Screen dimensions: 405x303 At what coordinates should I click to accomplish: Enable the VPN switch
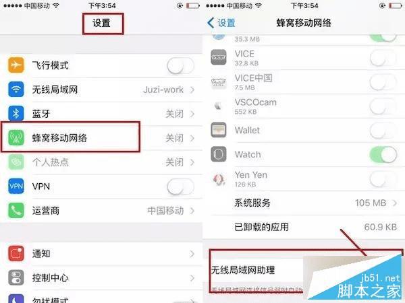pyautogui.click(x=180, y=187)
